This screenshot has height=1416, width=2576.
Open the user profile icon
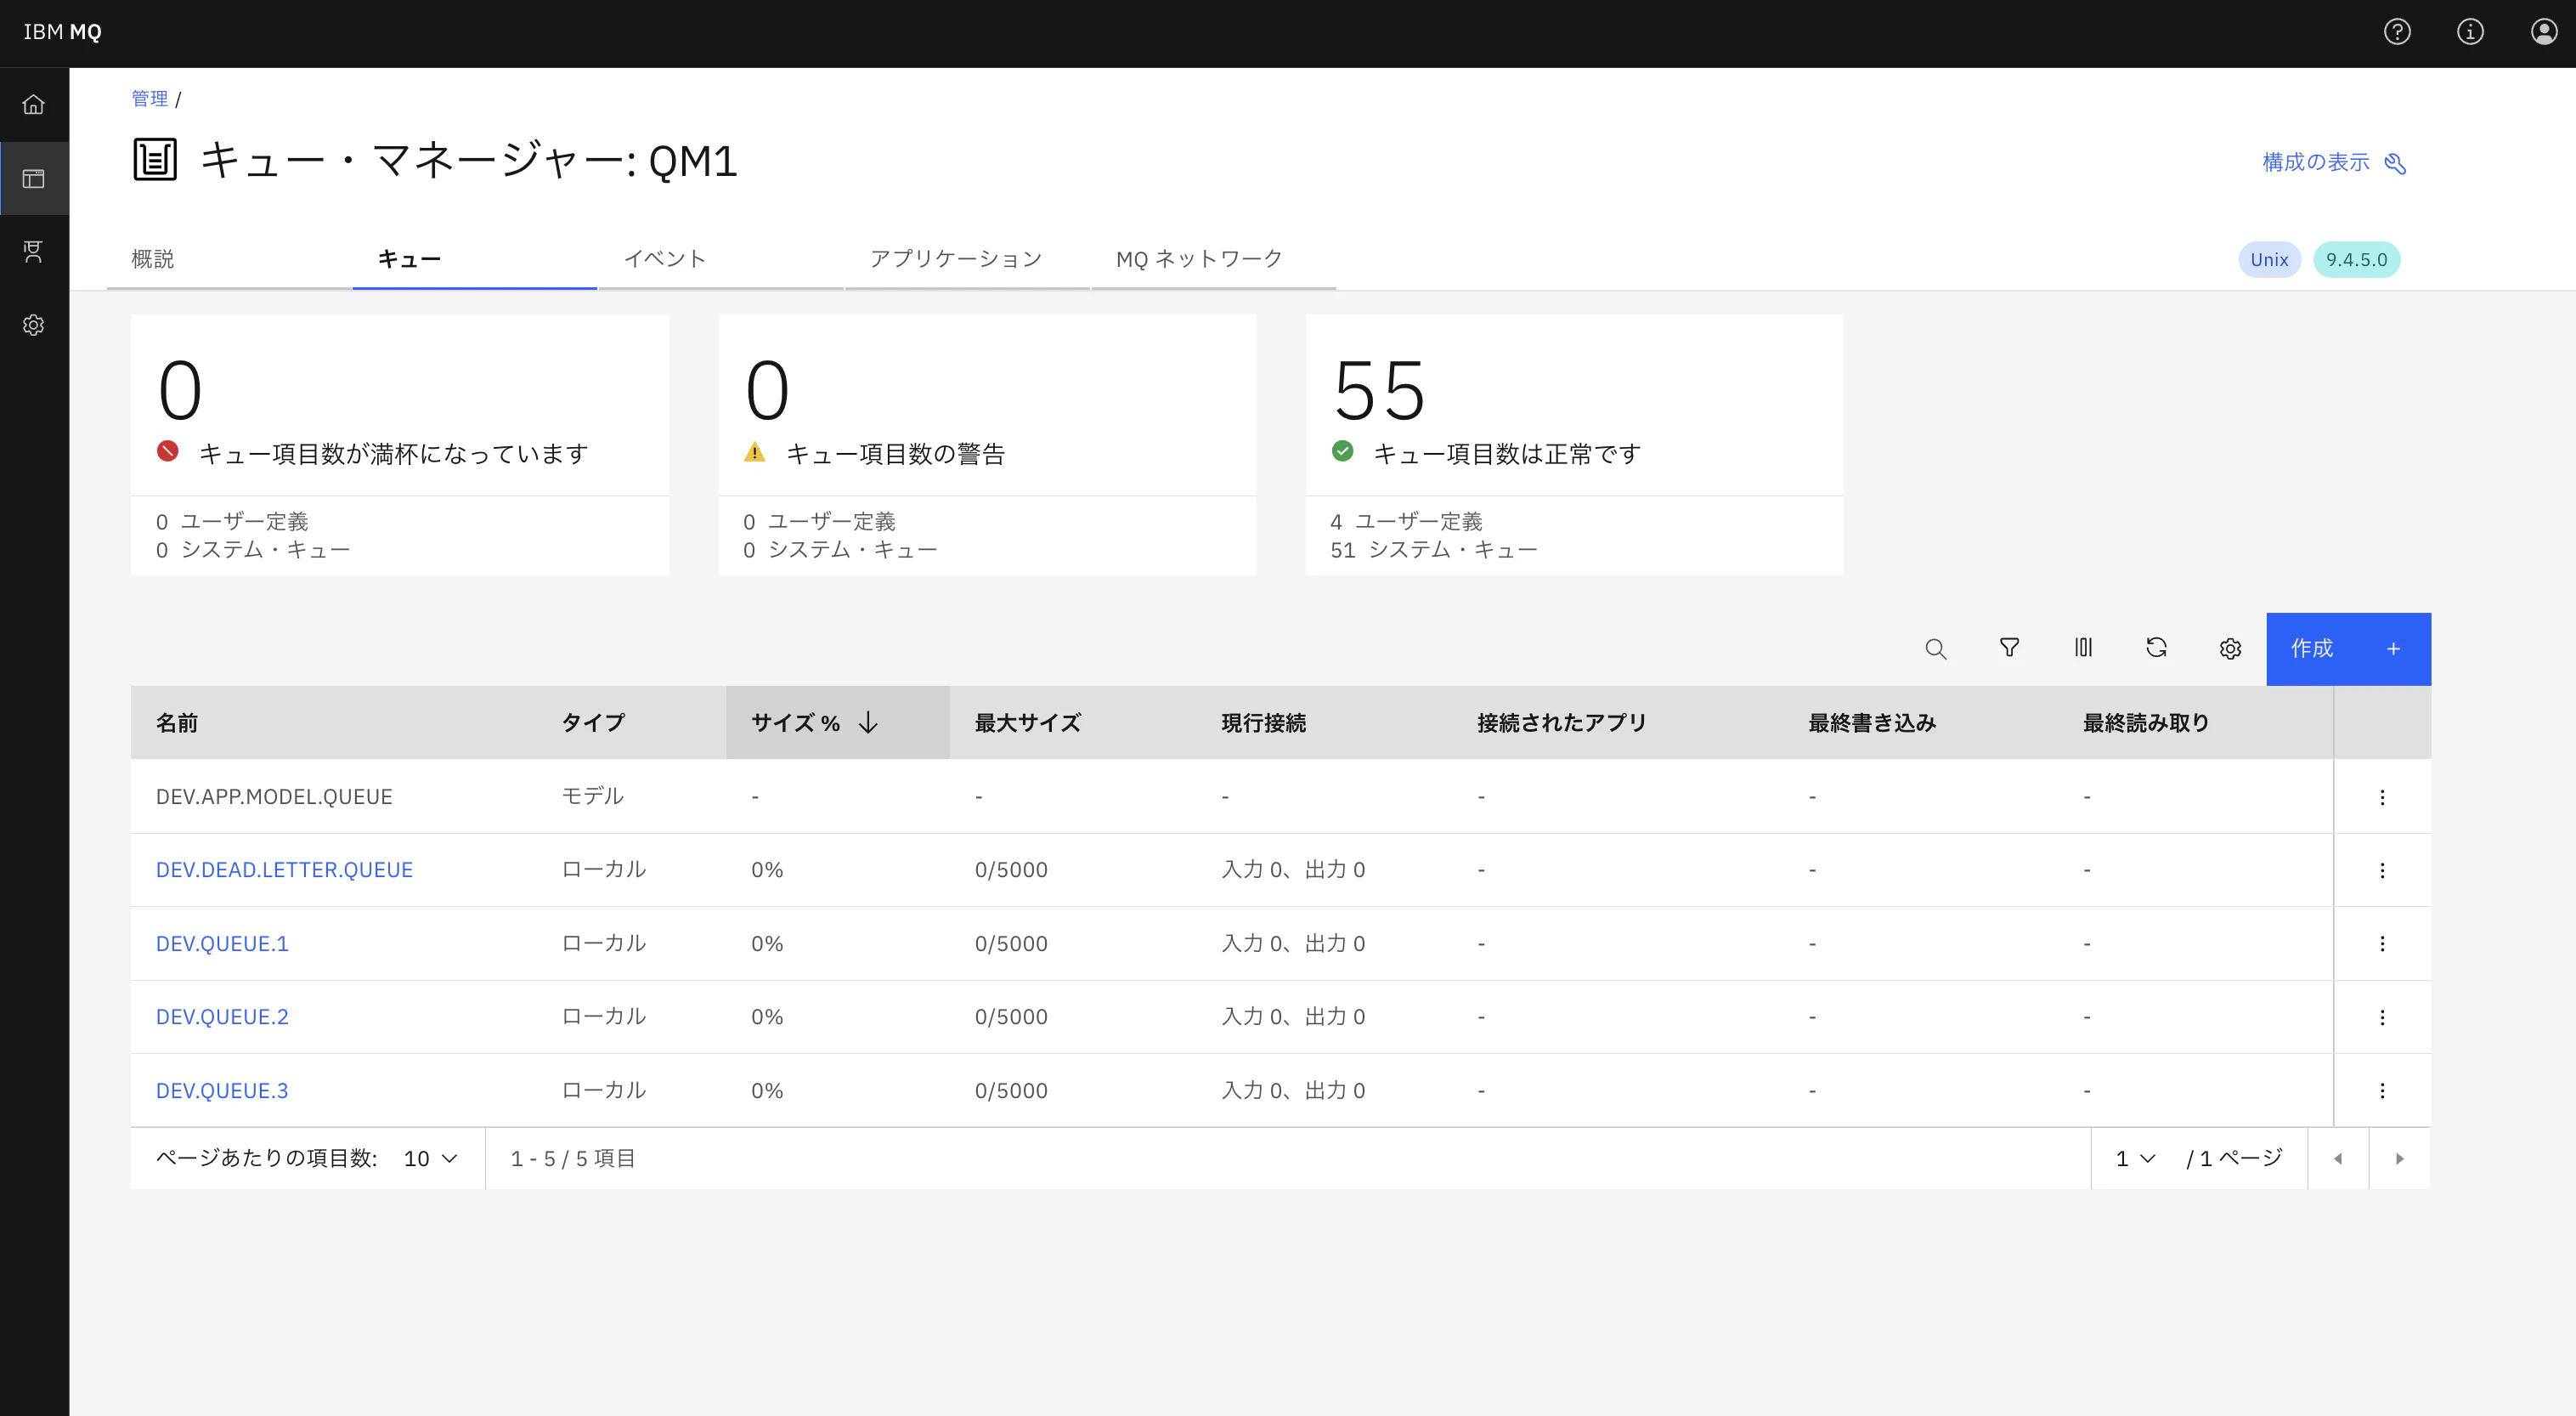pyautogui.click(x=2544, y=32)
